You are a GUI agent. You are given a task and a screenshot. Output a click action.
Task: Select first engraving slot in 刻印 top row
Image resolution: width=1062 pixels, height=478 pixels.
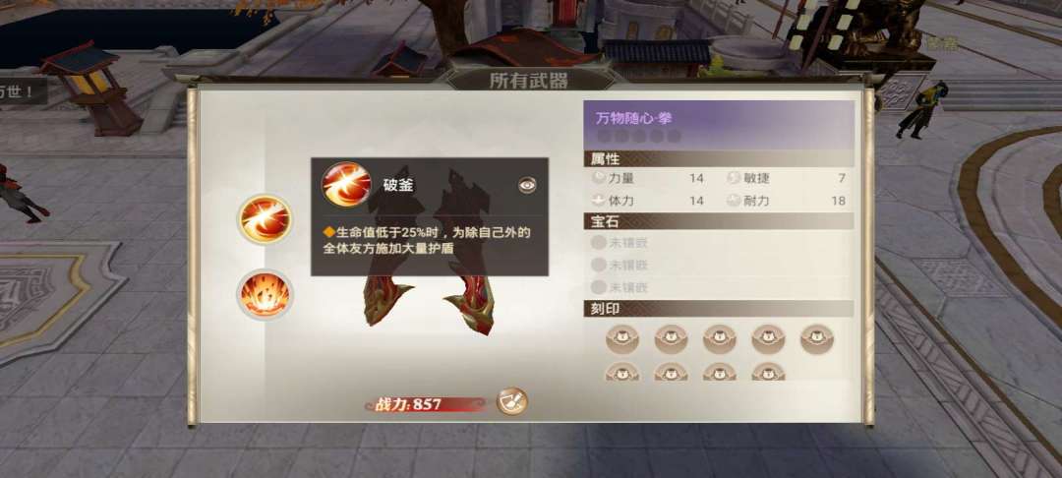[621, 338]
